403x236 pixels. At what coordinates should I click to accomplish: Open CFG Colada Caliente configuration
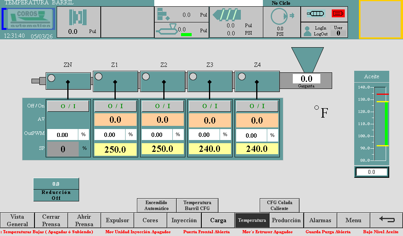click(x=279, y=205)
